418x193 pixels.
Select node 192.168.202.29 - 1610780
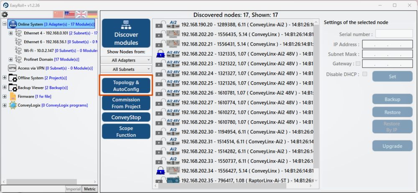234,122
